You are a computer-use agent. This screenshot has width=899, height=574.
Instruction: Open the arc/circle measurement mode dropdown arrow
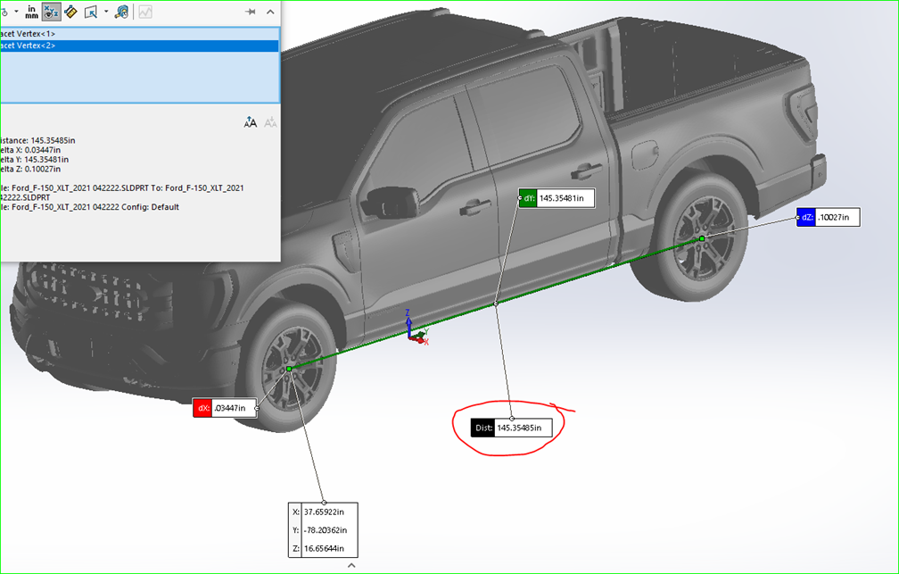coord(16,12)
